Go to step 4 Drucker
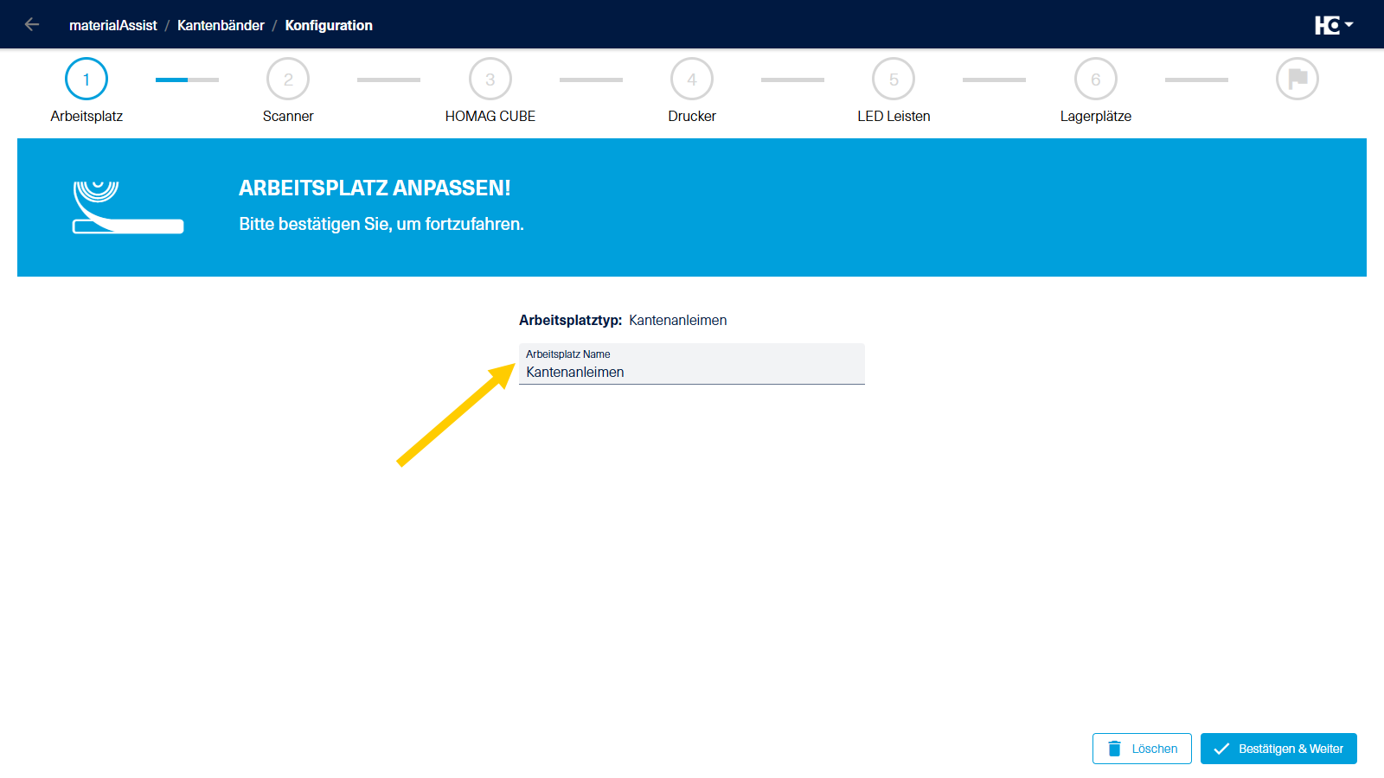Screen dimensions: 1384x778 tap(692, 79)
